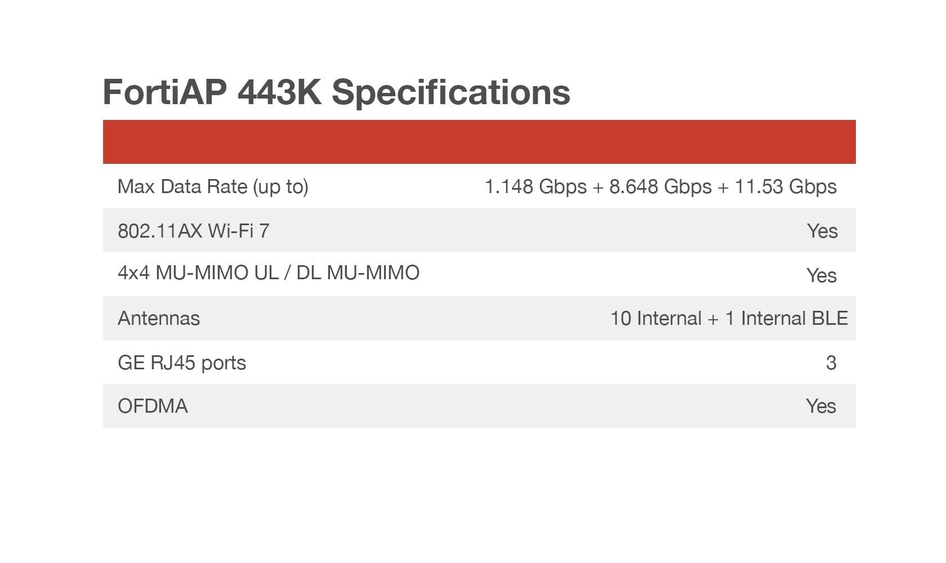Click the 802.11AX Wi-Fi 7 label
Viewport: 946px width, 563px height.
pos(193,231)
